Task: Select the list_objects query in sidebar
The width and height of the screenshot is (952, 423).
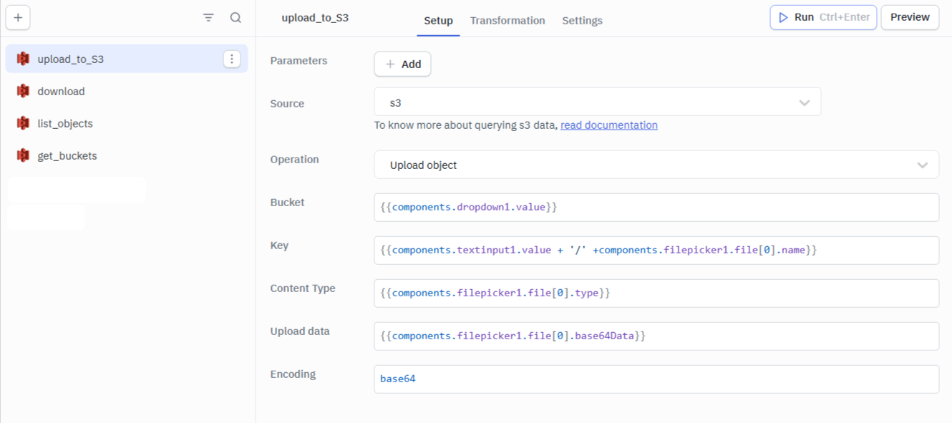Action: pyautogui.click(x=65, y=123)
